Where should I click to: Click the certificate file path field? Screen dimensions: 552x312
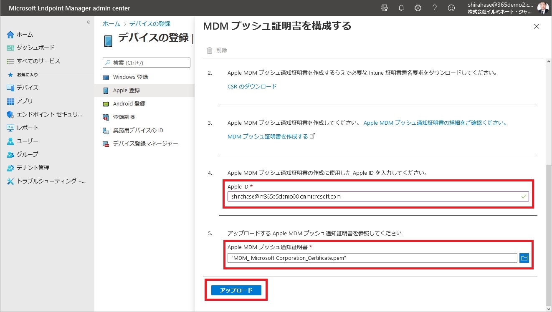(x=372, y=258)
